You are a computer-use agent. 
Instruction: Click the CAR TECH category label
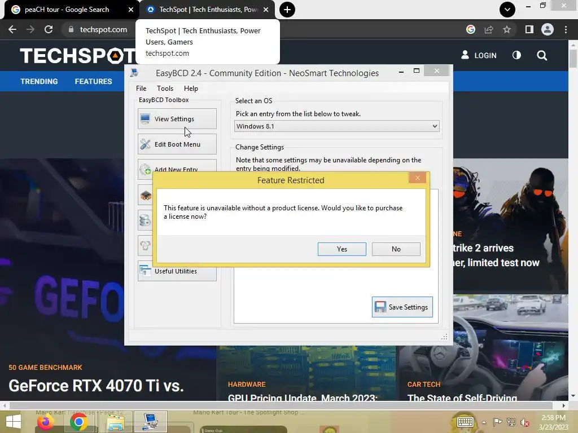tap(424, 385)
